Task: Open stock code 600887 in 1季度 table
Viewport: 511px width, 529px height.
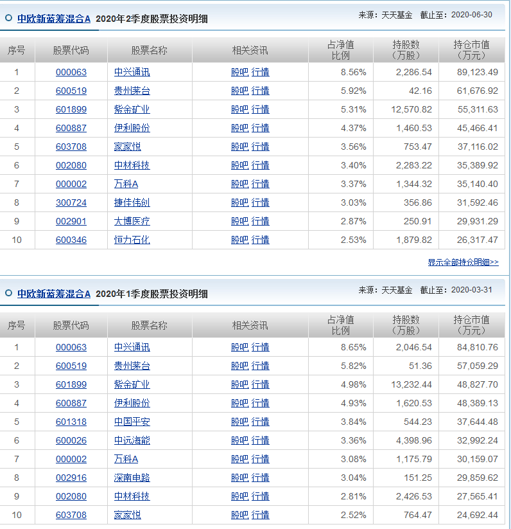Action: tap(71, 403)
